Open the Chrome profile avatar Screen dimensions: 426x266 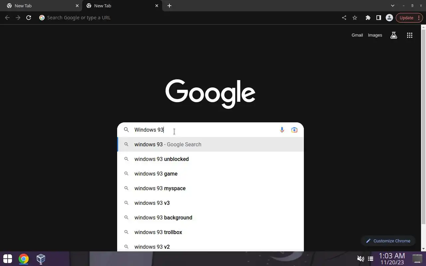(389, 18)
